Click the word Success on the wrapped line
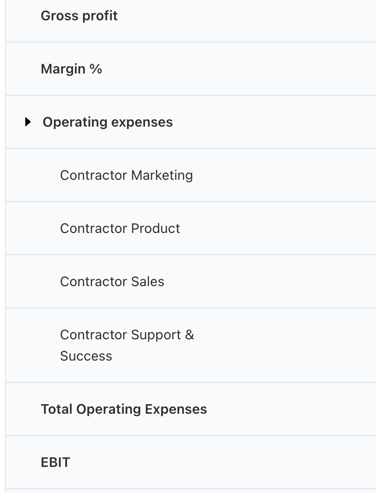376x493 pixels. tap(86, 356)
